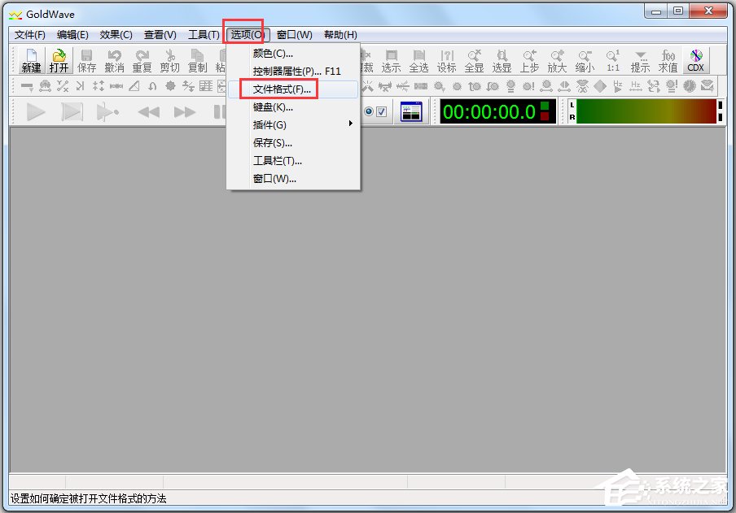Click the 设标 (Set marker) toolbar icon
736x513 pixels.
[446, 60]
